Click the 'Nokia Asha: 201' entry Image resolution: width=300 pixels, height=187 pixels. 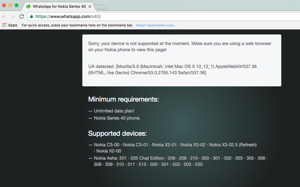point(110,158)
